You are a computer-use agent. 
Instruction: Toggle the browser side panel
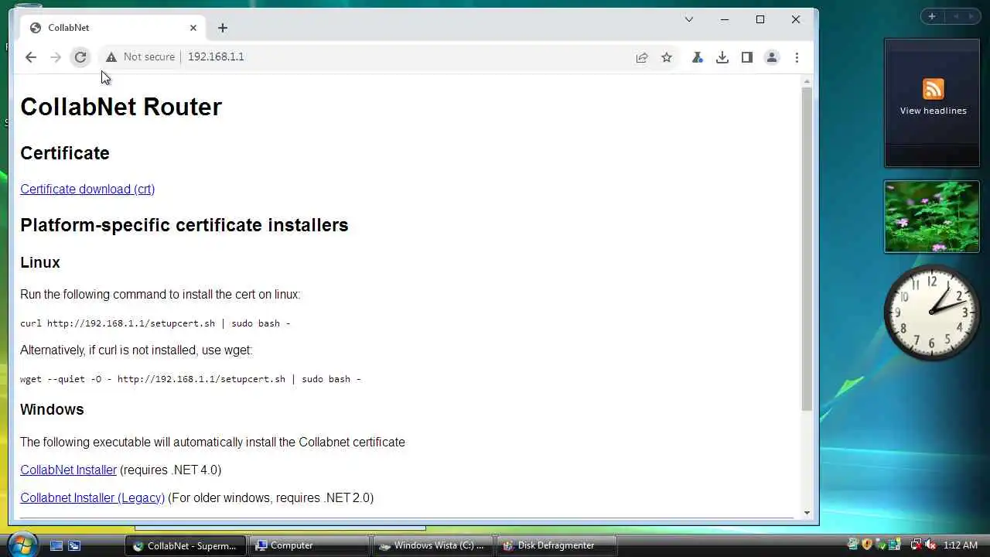click(747, 57)
